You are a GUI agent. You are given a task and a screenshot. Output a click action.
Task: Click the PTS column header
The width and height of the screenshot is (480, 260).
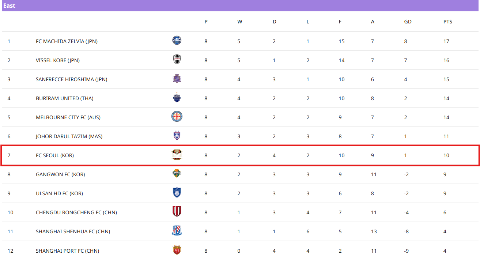447,22
